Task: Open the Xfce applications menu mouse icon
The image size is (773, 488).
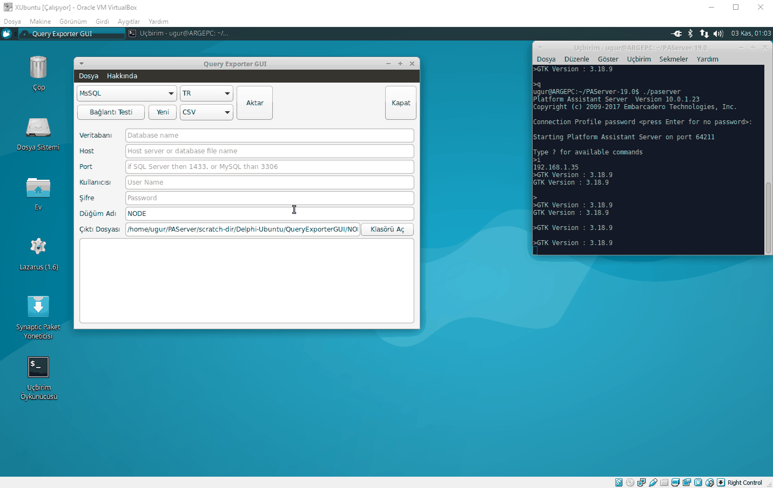Action: point(6,33)
